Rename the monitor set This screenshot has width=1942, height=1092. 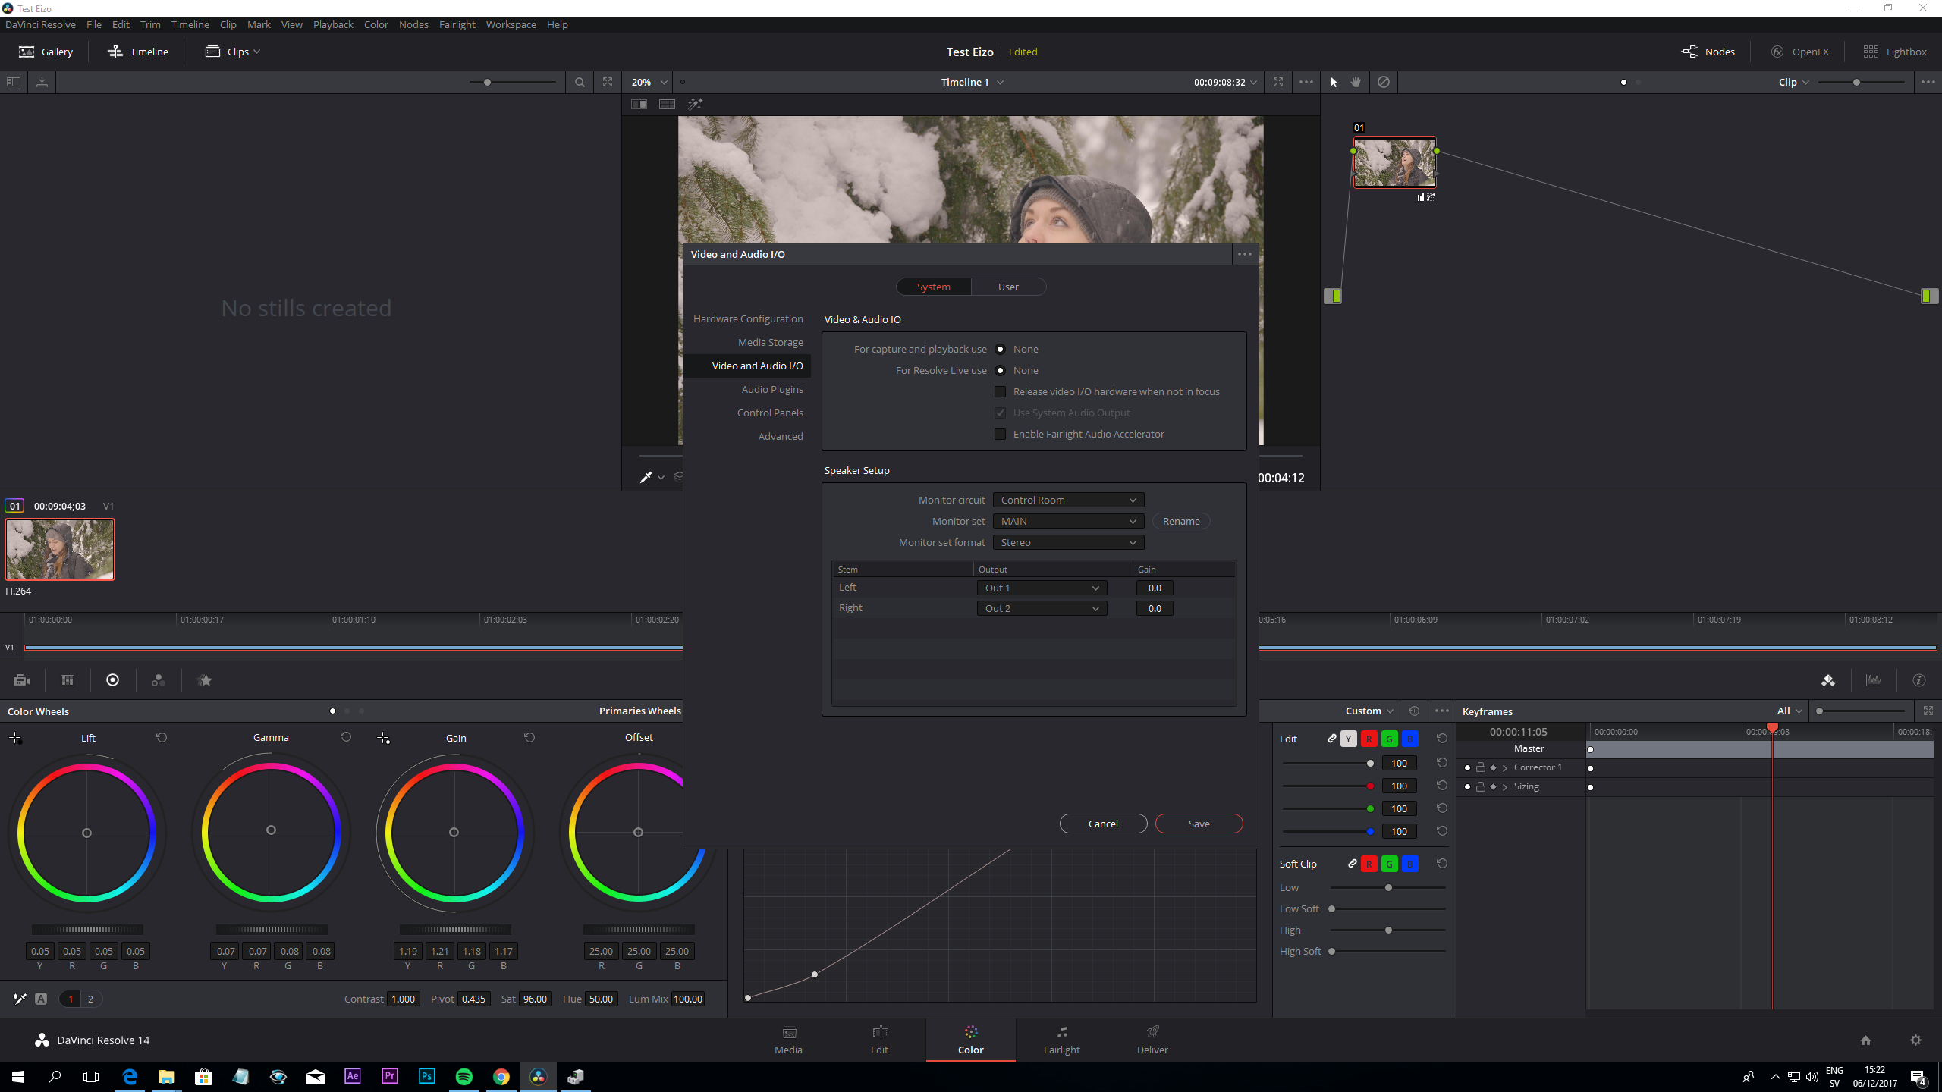(1181, 521)
